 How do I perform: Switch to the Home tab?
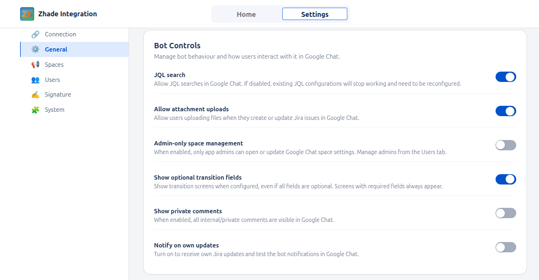tap(246, 15)
